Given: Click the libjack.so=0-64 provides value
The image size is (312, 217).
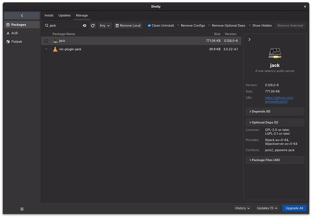Looking at the screenshot, I should (277, 140).
